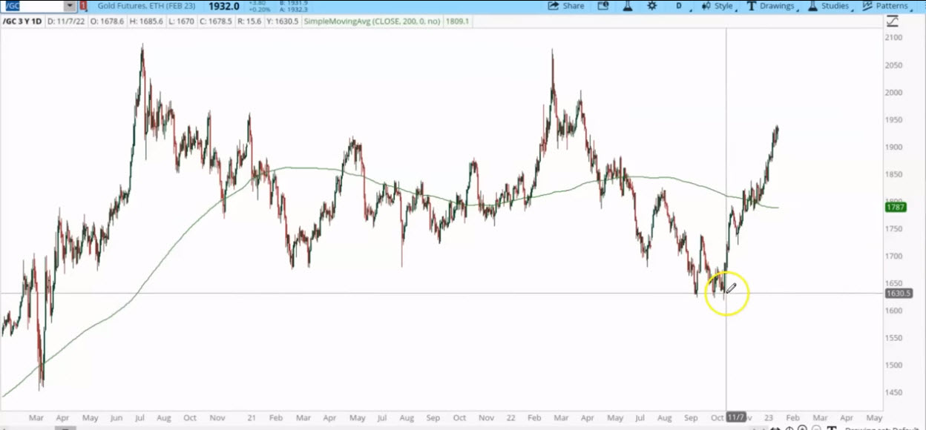Open the symbol /GC dropdown
The width and height of the screenshot is (926, 430).
pos(70,6)
